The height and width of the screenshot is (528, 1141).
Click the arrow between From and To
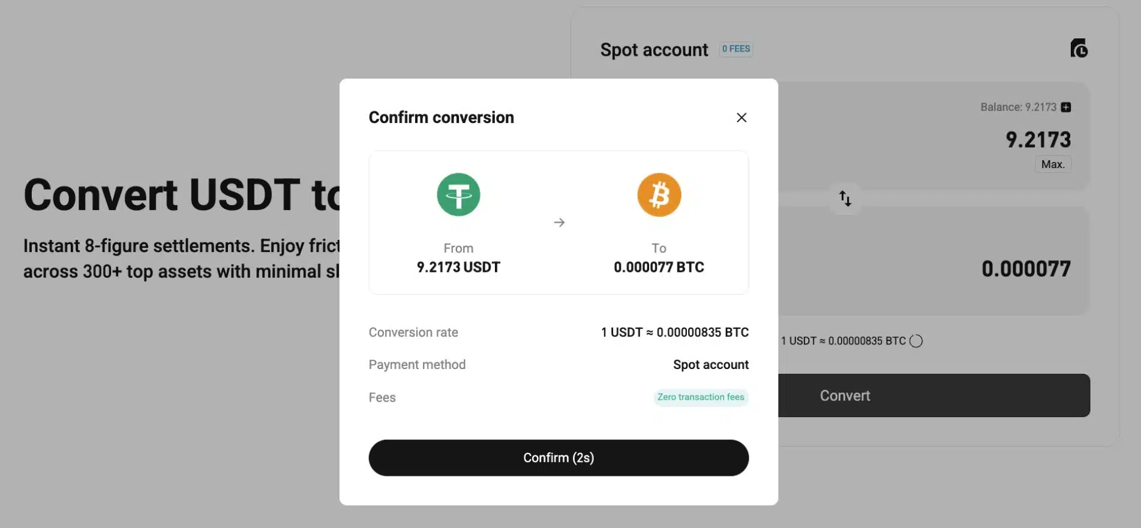click(559, 223)
